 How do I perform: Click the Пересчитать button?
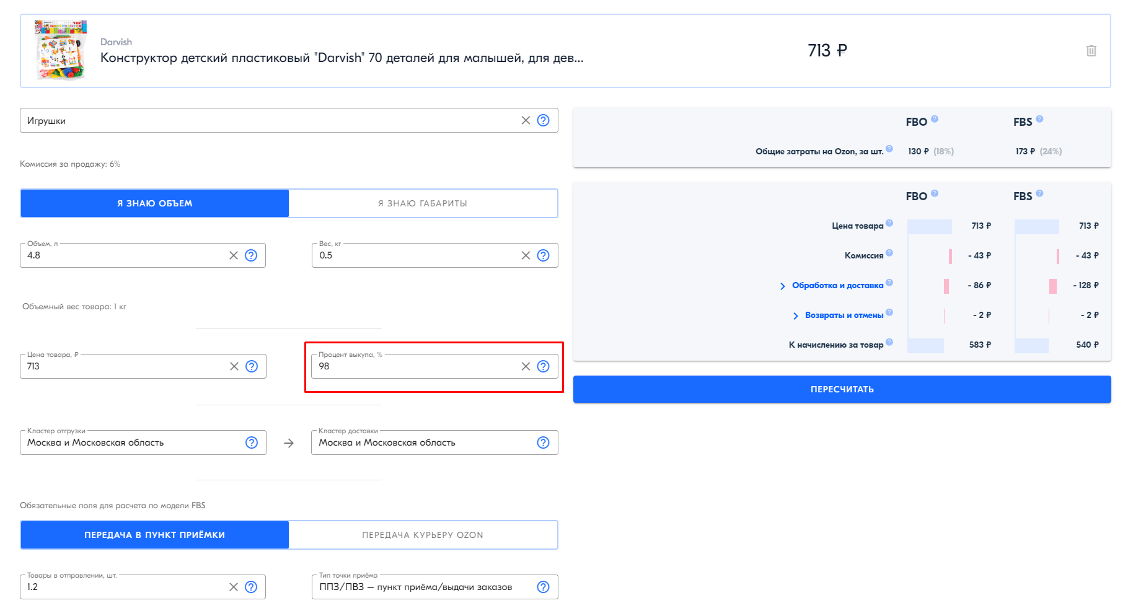pos(842,389)
